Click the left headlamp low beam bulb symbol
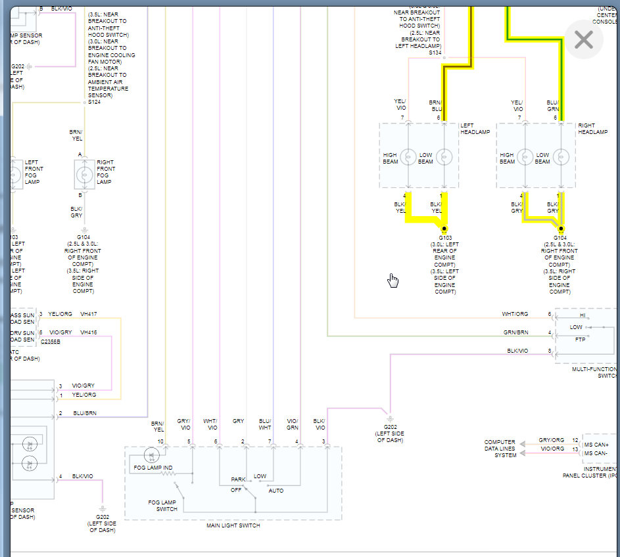 click(444, 157)
